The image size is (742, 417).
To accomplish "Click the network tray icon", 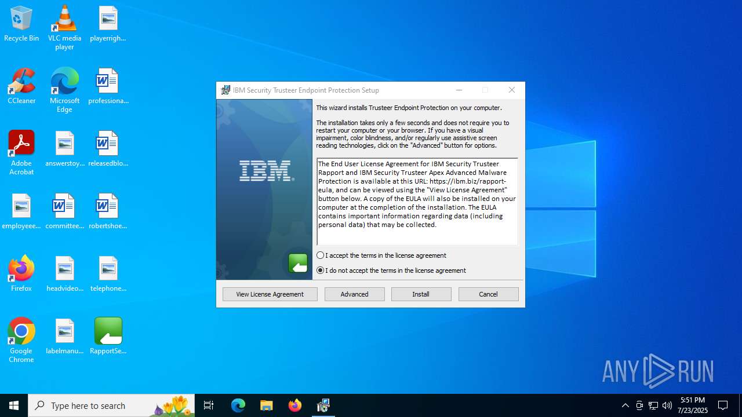I will point(653,405).
